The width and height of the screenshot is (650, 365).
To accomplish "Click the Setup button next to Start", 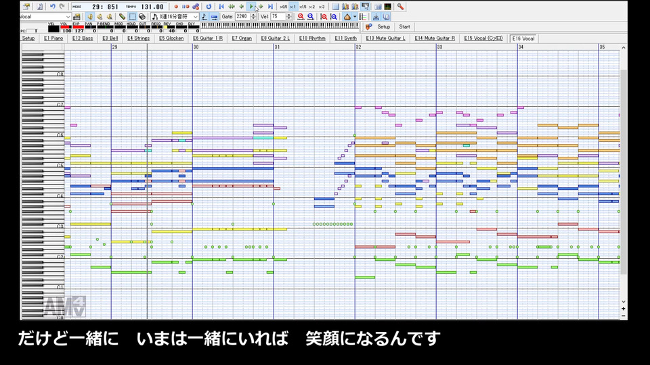I will (383, 26).
